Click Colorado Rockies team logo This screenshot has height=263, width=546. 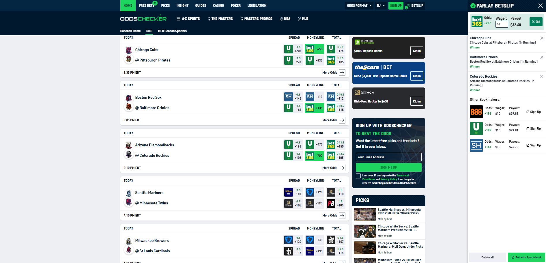click(129, 154)
